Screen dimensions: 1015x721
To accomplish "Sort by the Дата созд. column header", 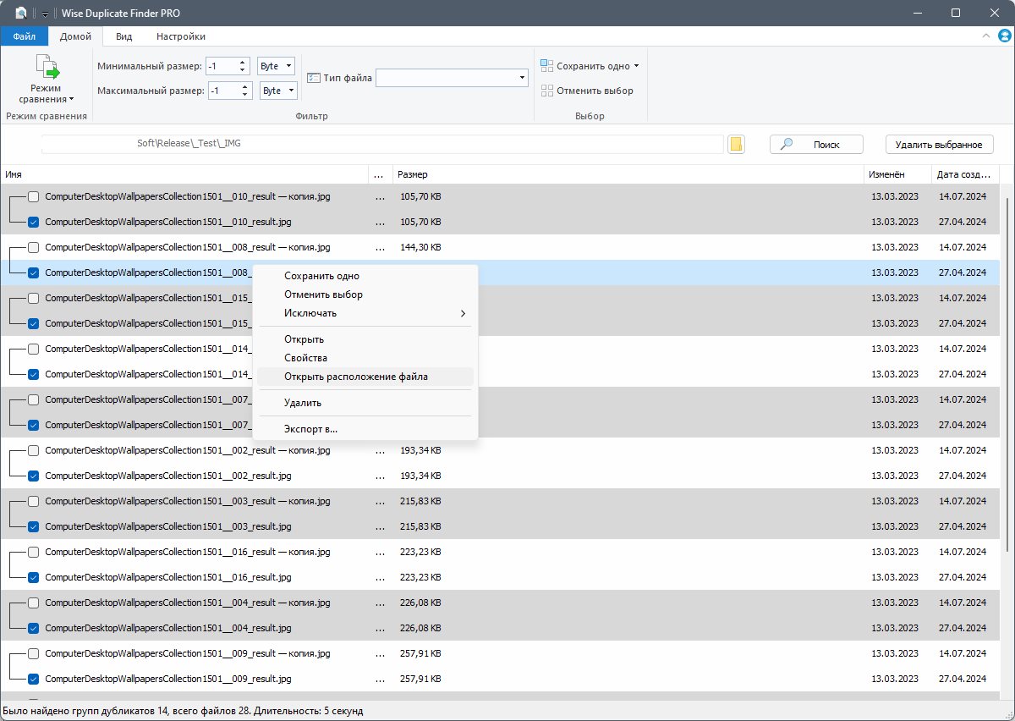I will point(964,174).
